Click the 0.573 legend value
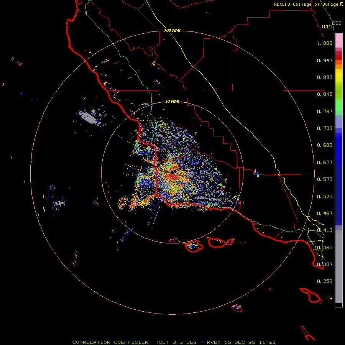345x345 pixels. click(x=325, y=179)
